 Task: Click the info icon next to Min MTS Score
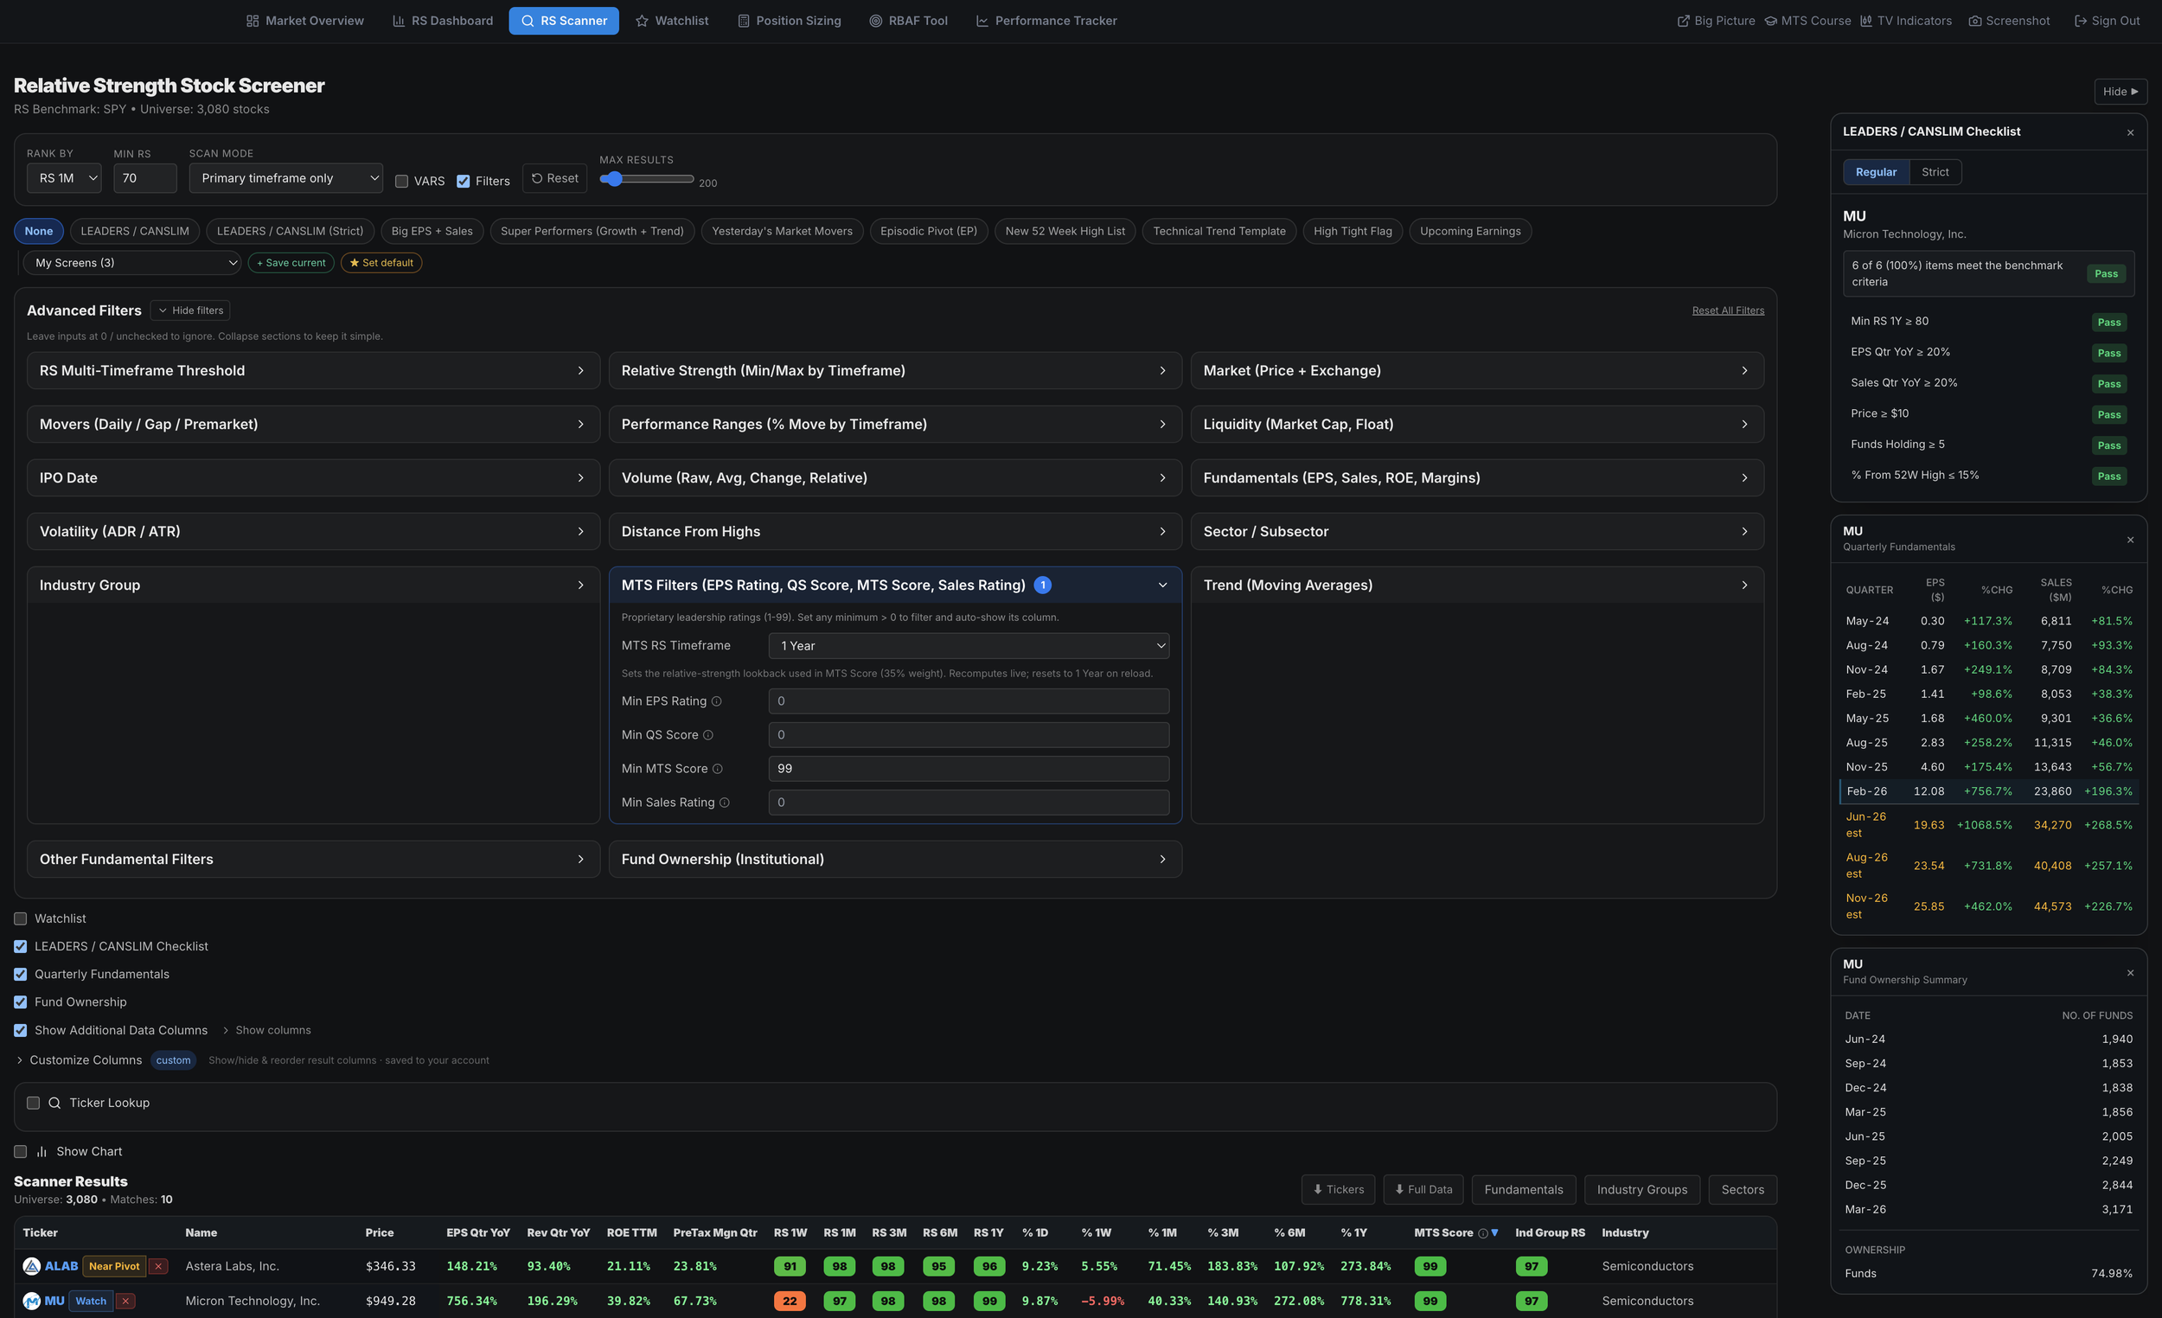[x=717, y=769]
